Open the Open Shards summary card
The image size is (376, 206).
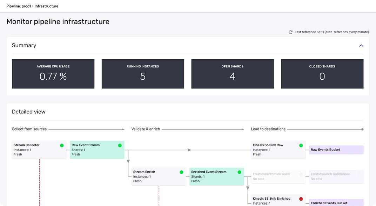click(x=232, y=74)
